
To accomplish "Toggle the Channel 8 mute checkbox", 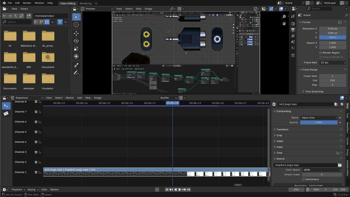I will click(36, 102).
